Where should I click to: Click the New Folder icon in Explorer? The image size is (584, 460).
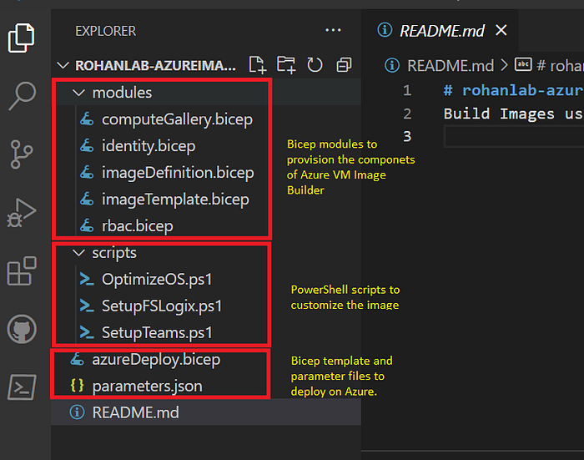tap(286, 65)
